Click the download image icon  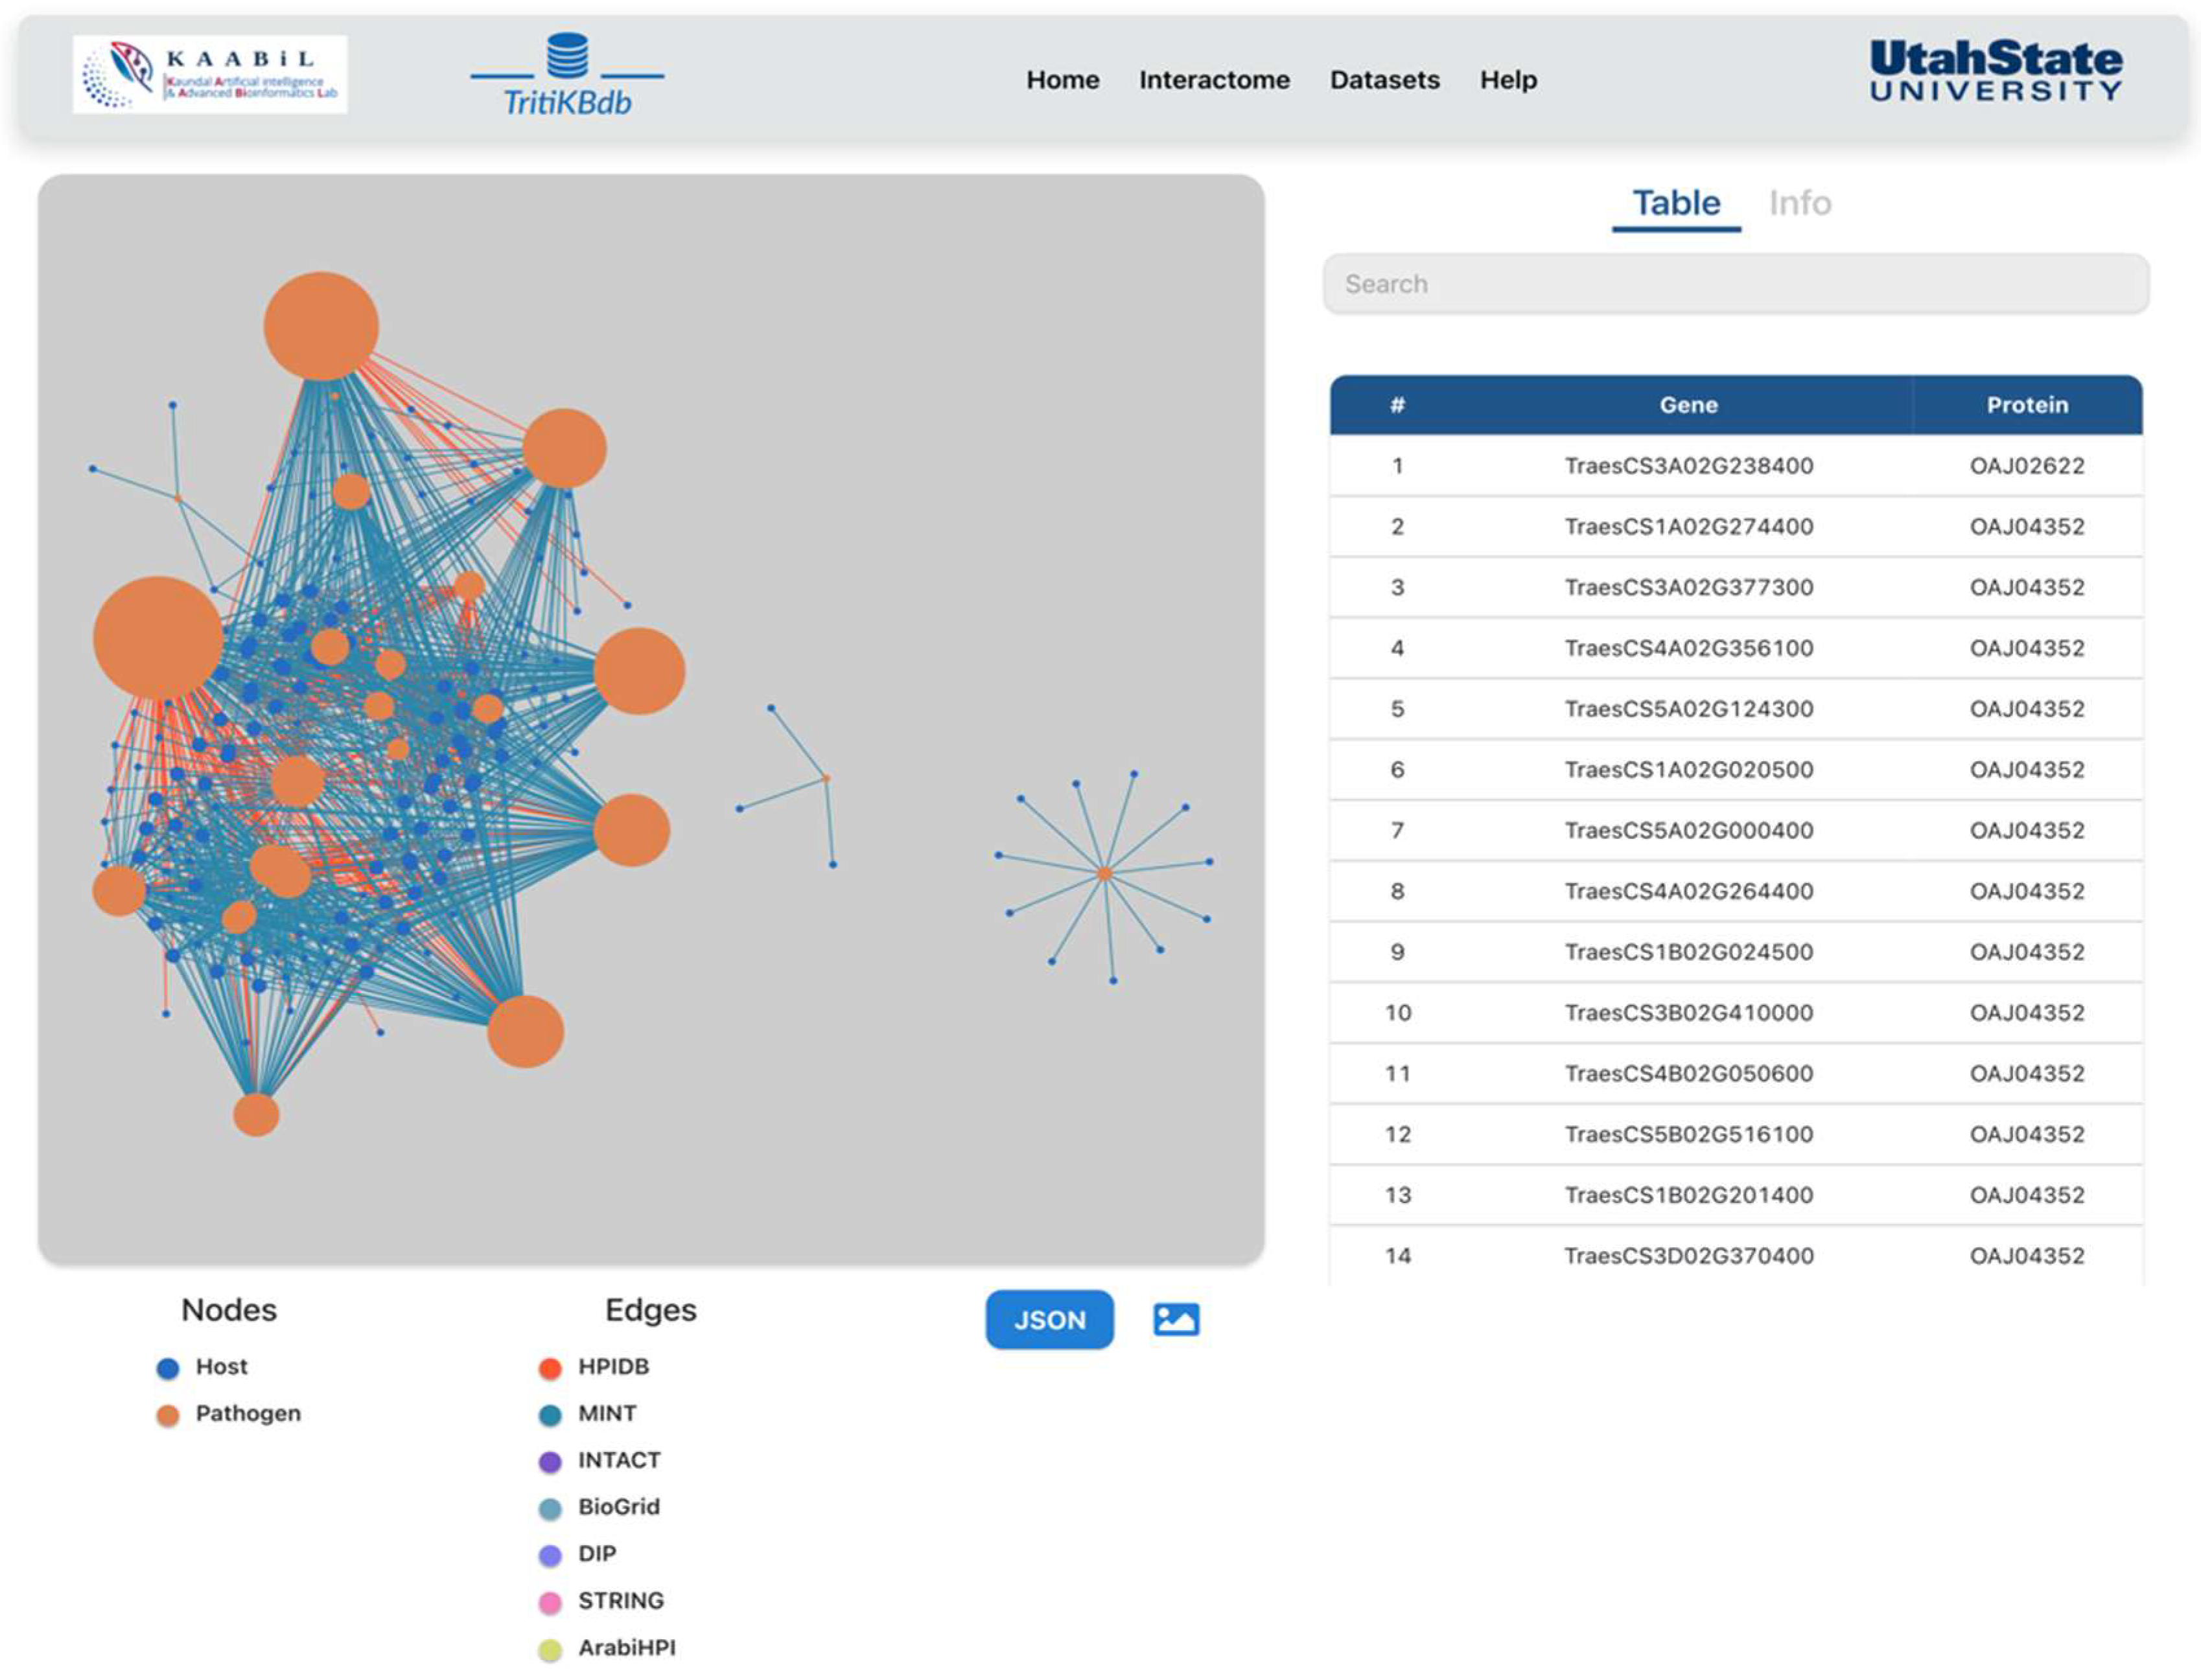(1176, 1320)
